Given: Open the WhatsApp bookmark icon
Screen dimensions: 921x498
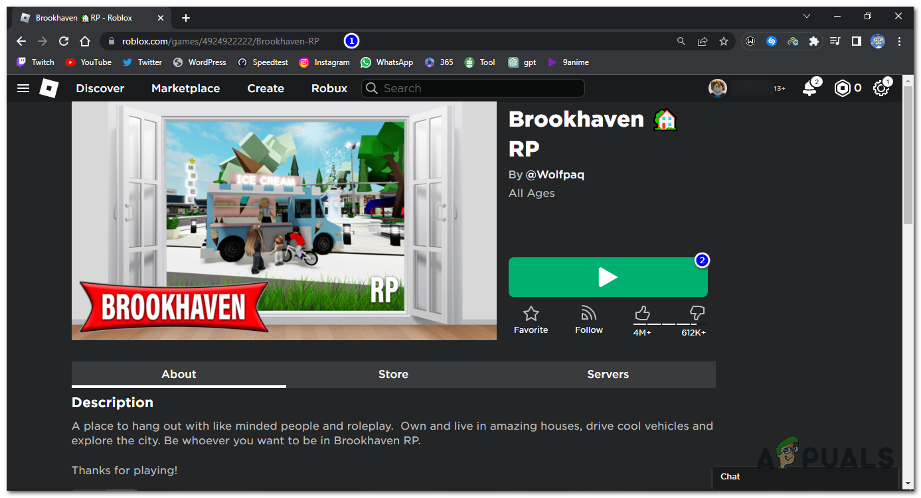Looking at the screenshot, I should 366,62.
